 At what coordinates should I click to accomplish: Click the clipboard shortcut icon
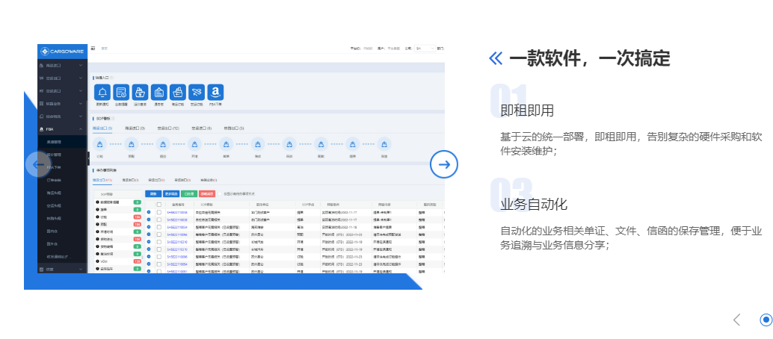(158, 92)
